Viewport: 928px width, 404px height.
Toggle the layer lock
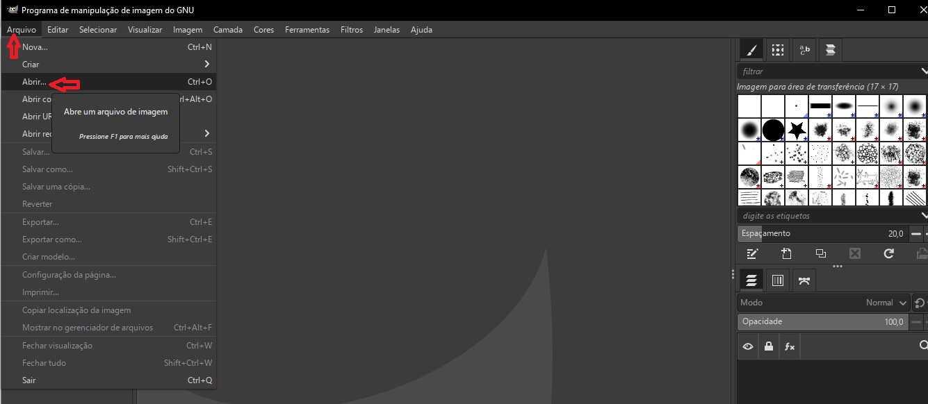pyautogui.click(x=768, y=346)
